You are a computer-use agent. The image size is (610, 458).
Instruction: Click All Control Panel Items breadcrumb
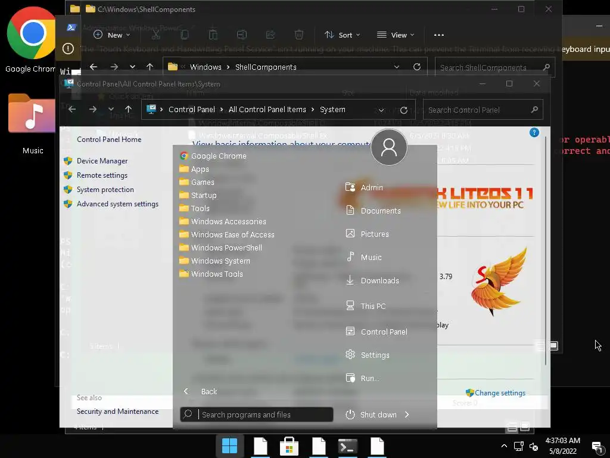click(267, 110)
